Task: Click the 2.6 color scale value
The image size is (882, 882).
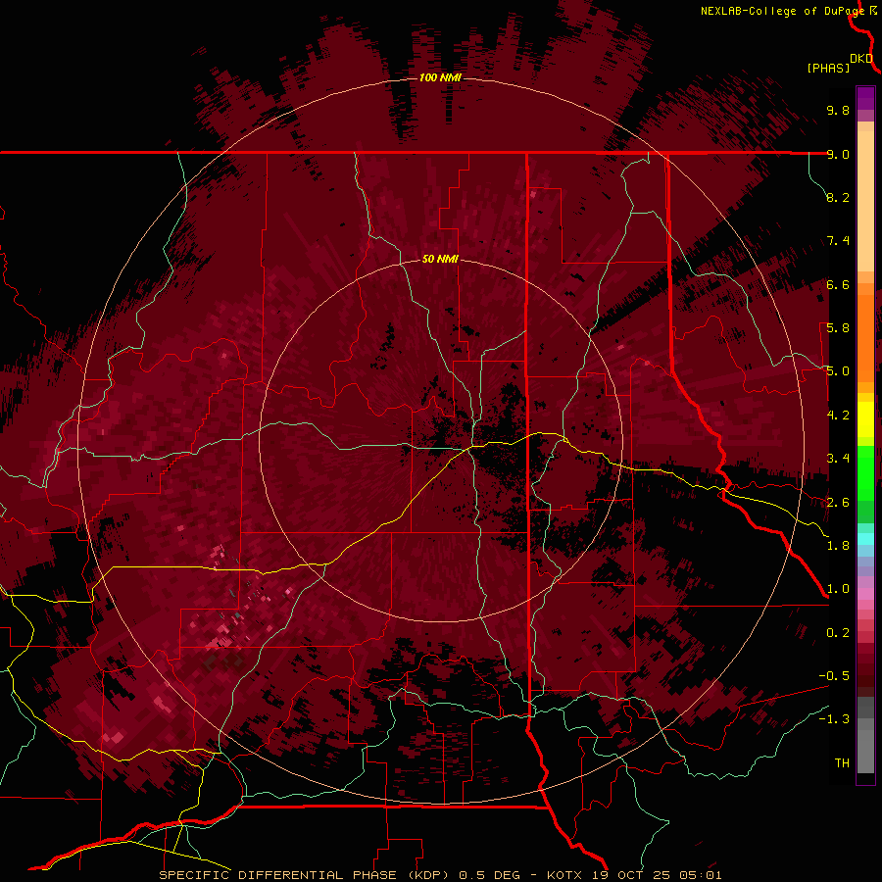Action: click(x=838, y=503)
